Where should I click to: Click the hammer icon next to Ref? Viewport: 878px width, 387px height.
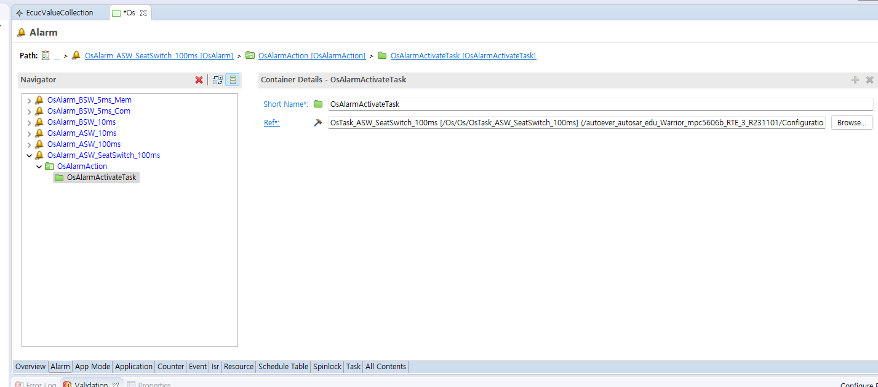(x=318, y=123)
